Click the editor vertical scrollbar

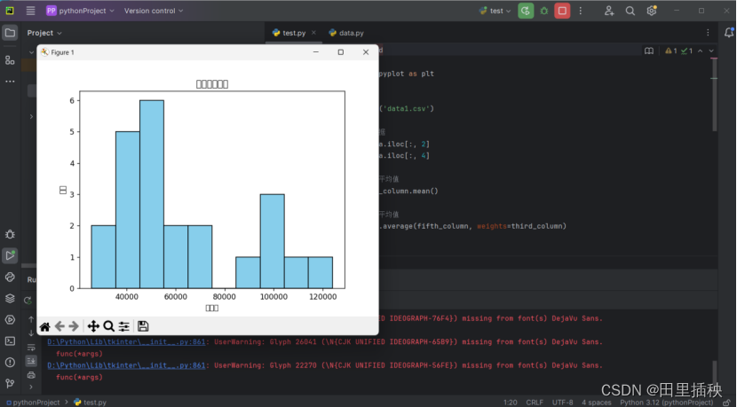(715, 94)
